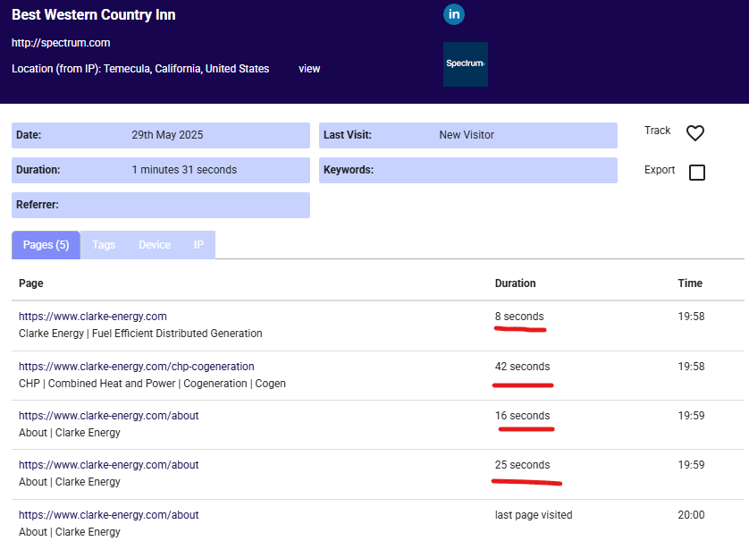This screenshot has height=558, width=749.
Task: Click the Page column header
Action: click(x=31, y=283)
